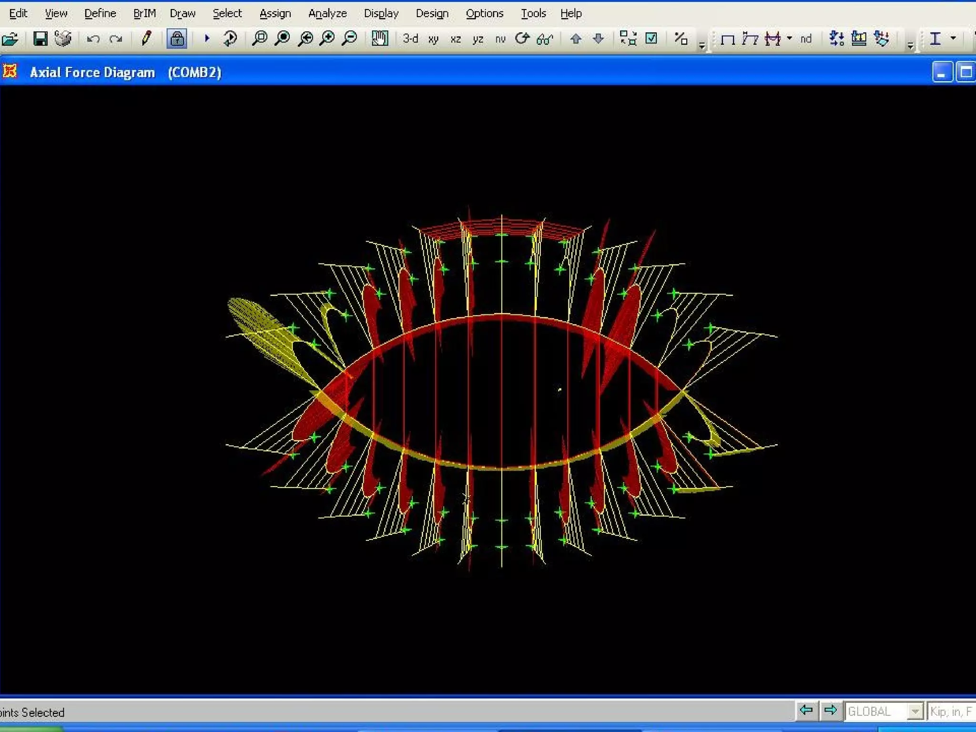976x732 pixels.
Task: Open the Analyze menu
Action: [327, 13]
